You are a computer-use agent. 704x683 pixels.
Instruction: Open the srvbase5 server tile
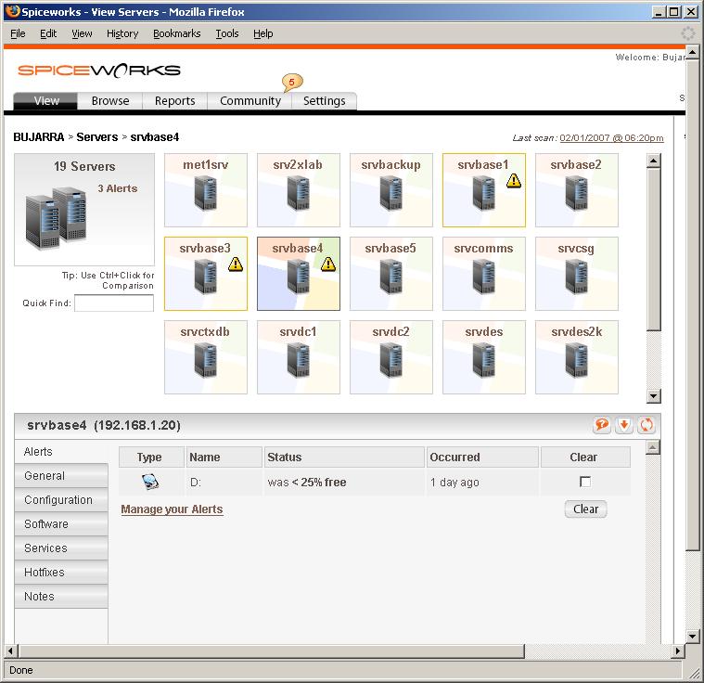tap(391, 274)
